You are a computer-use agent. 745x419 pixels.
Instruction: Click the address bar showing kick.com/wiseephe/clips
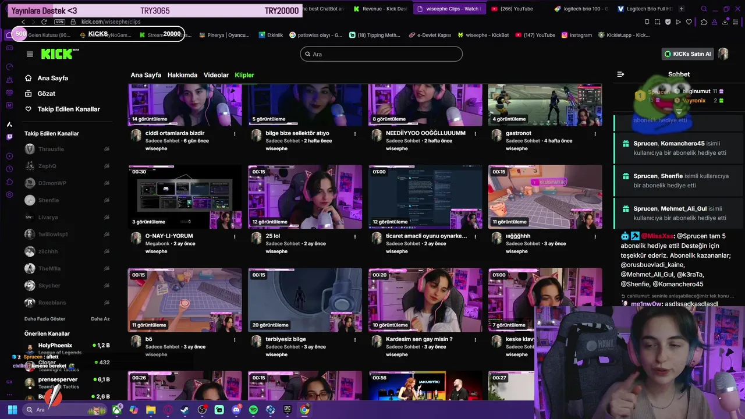tap(111, 22)
